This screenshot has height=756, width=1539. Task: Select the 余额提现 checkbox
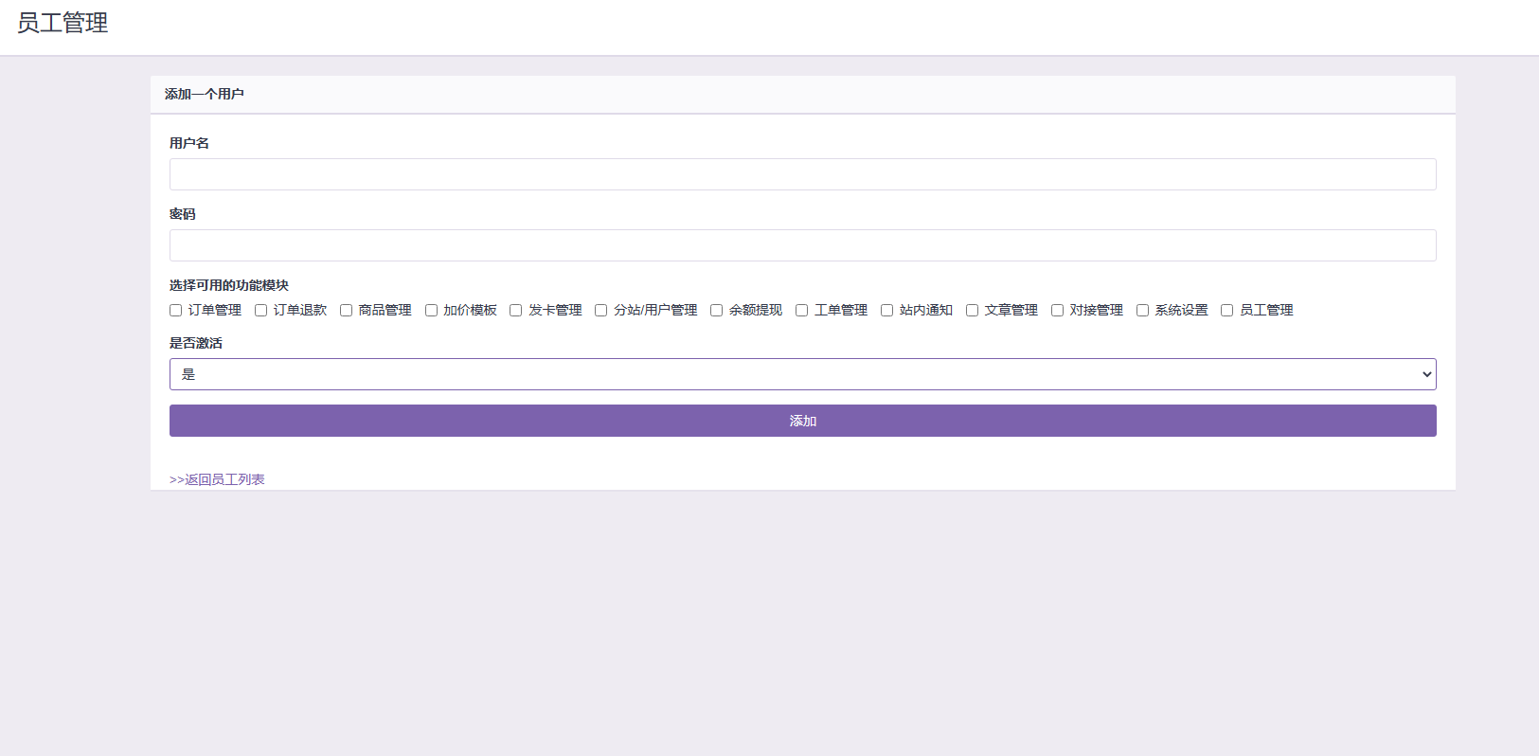click(716, 310)
